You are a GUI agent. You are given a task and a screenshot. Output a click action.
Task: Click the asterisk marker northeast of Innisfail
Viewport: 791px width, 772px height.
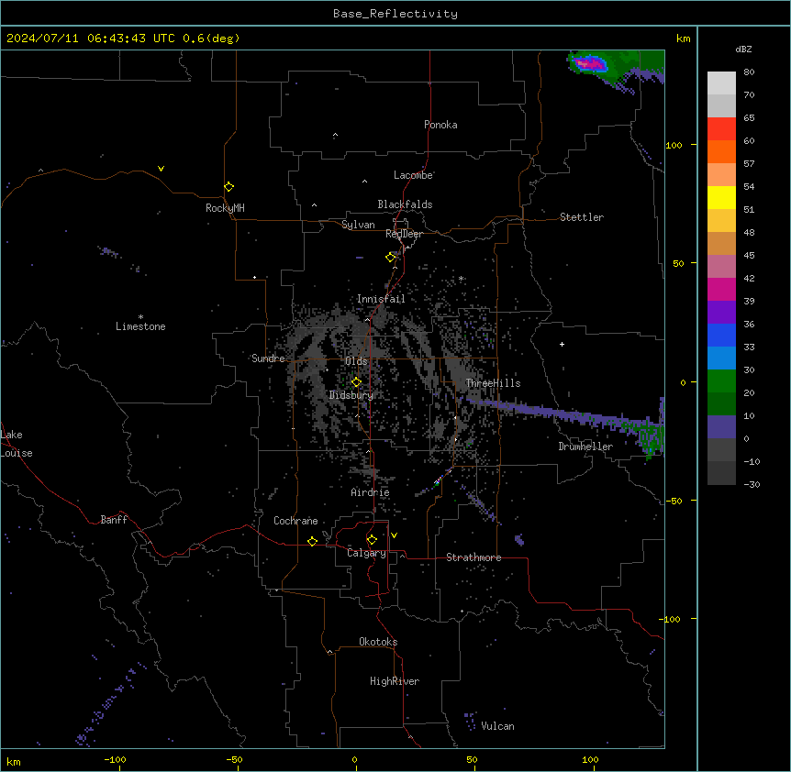click(461, 278)
